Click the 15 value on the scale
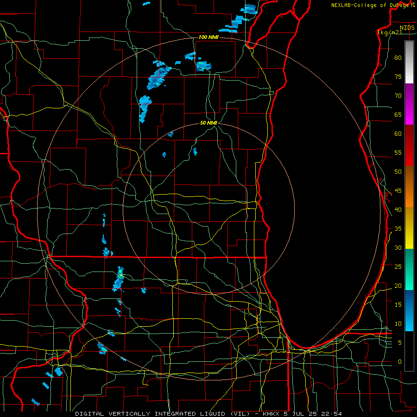 (398, 304)
